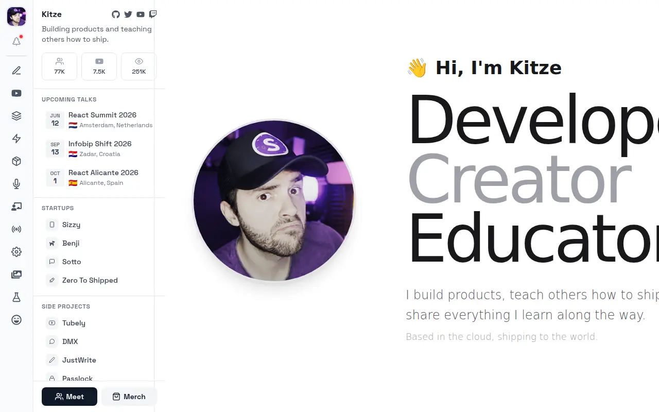Open the Benji startup link
This screenshot has height=412, width=659.
pyautogui.click(x=99, y=243)
